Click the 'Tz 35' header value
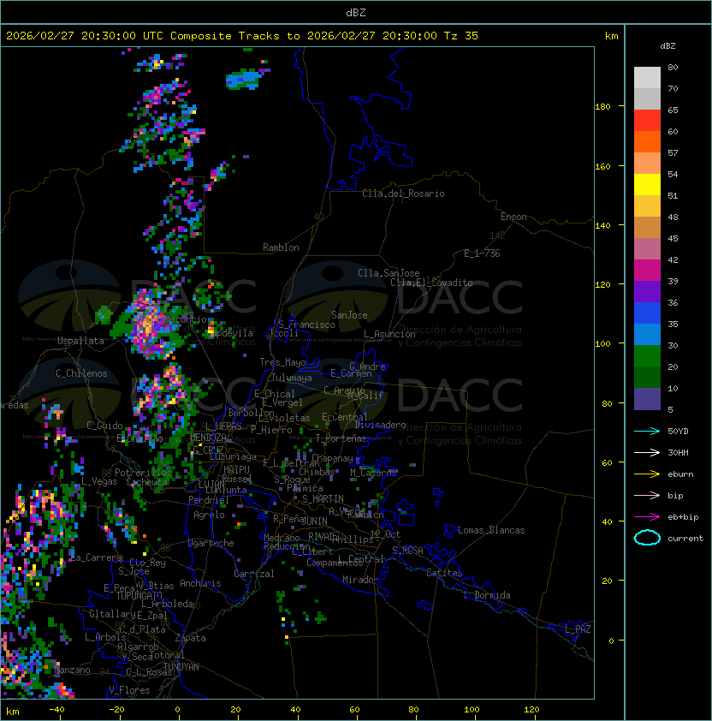 tap(461, 36)
